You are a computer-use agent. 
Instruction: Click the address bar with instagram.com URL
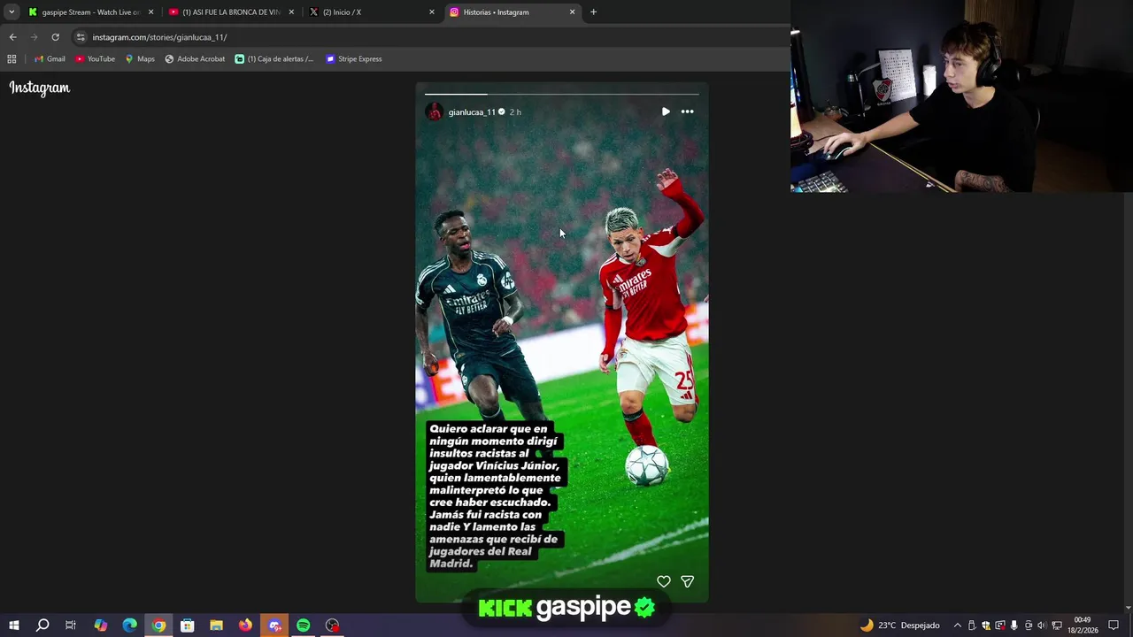(429, 37)
